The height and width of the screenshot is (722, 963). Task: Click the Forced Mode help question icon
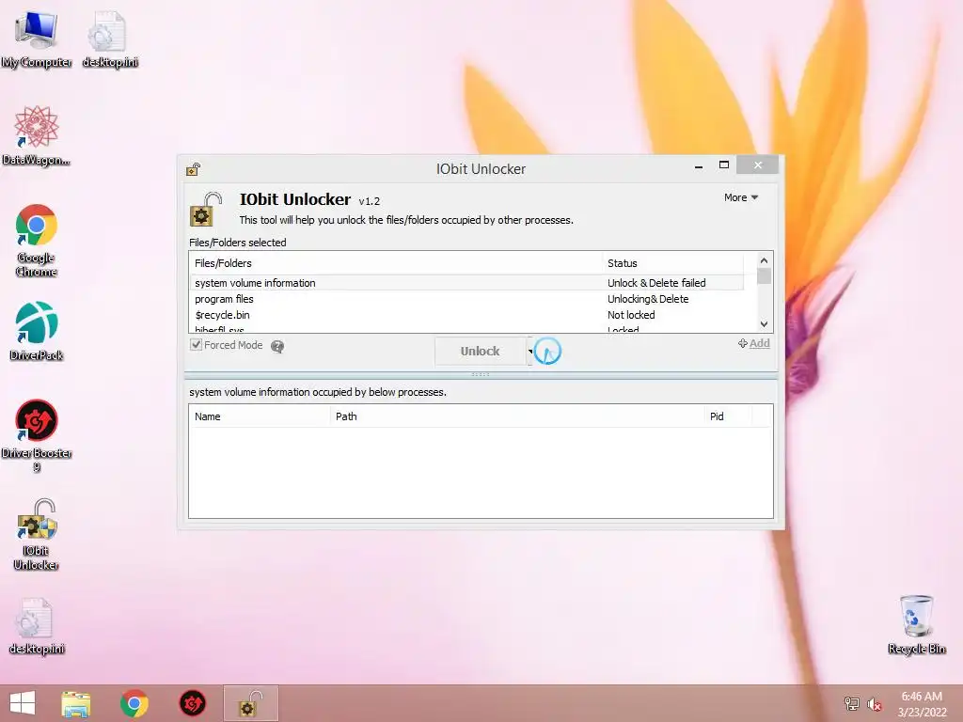click(277, 347)
